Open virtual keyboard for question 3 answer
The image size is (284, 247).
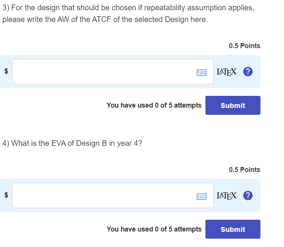click(202, 72)
